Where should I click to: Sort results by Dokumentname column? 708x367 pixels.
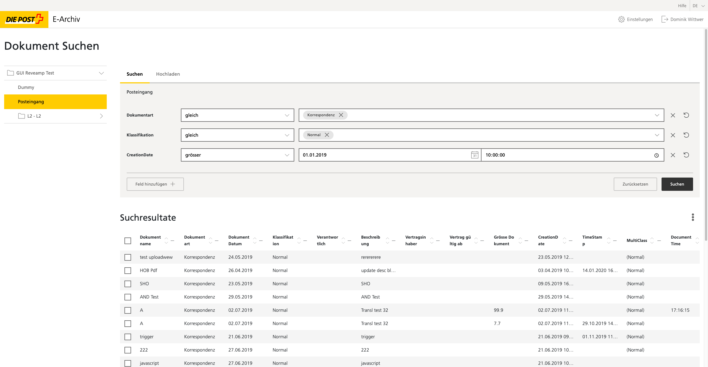[166, 241]
